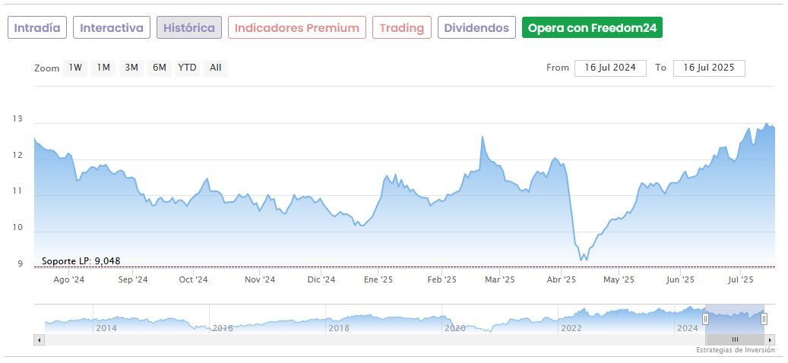Open the Estrategias de Inversión credit link
This screenshot has height=363, width=788.
[x=735, y=350]
